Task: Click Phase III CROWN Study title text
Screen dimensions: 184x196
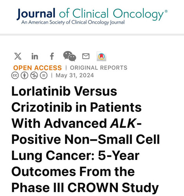Action: [85, 187]
